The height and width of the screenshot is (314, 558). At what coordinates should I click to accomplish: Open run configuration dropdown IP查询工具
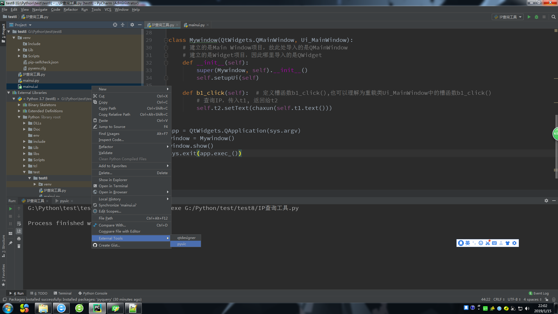tap(509, 17)
